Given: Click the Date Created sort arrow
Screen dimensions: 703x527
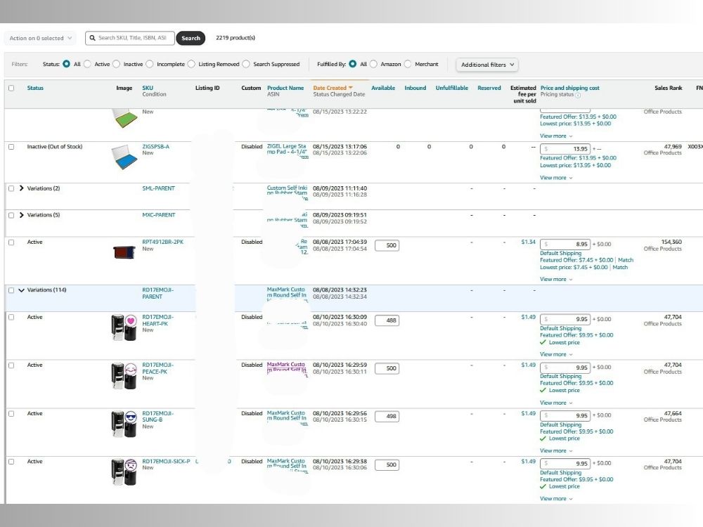Looking at the screenshot, I should pos(351,88).
